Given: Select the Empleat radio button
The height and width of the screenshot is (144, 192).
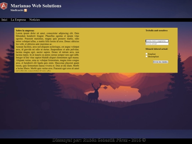Looking at the screenshot, I should click(146, 54).
